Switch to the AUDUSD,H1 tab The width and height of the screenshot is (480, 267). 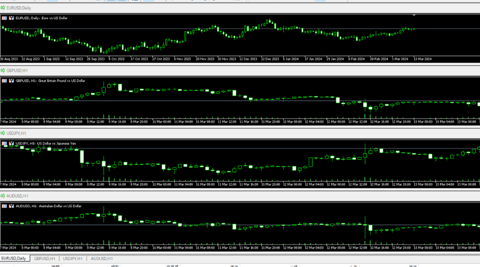[x=101, y=258]
